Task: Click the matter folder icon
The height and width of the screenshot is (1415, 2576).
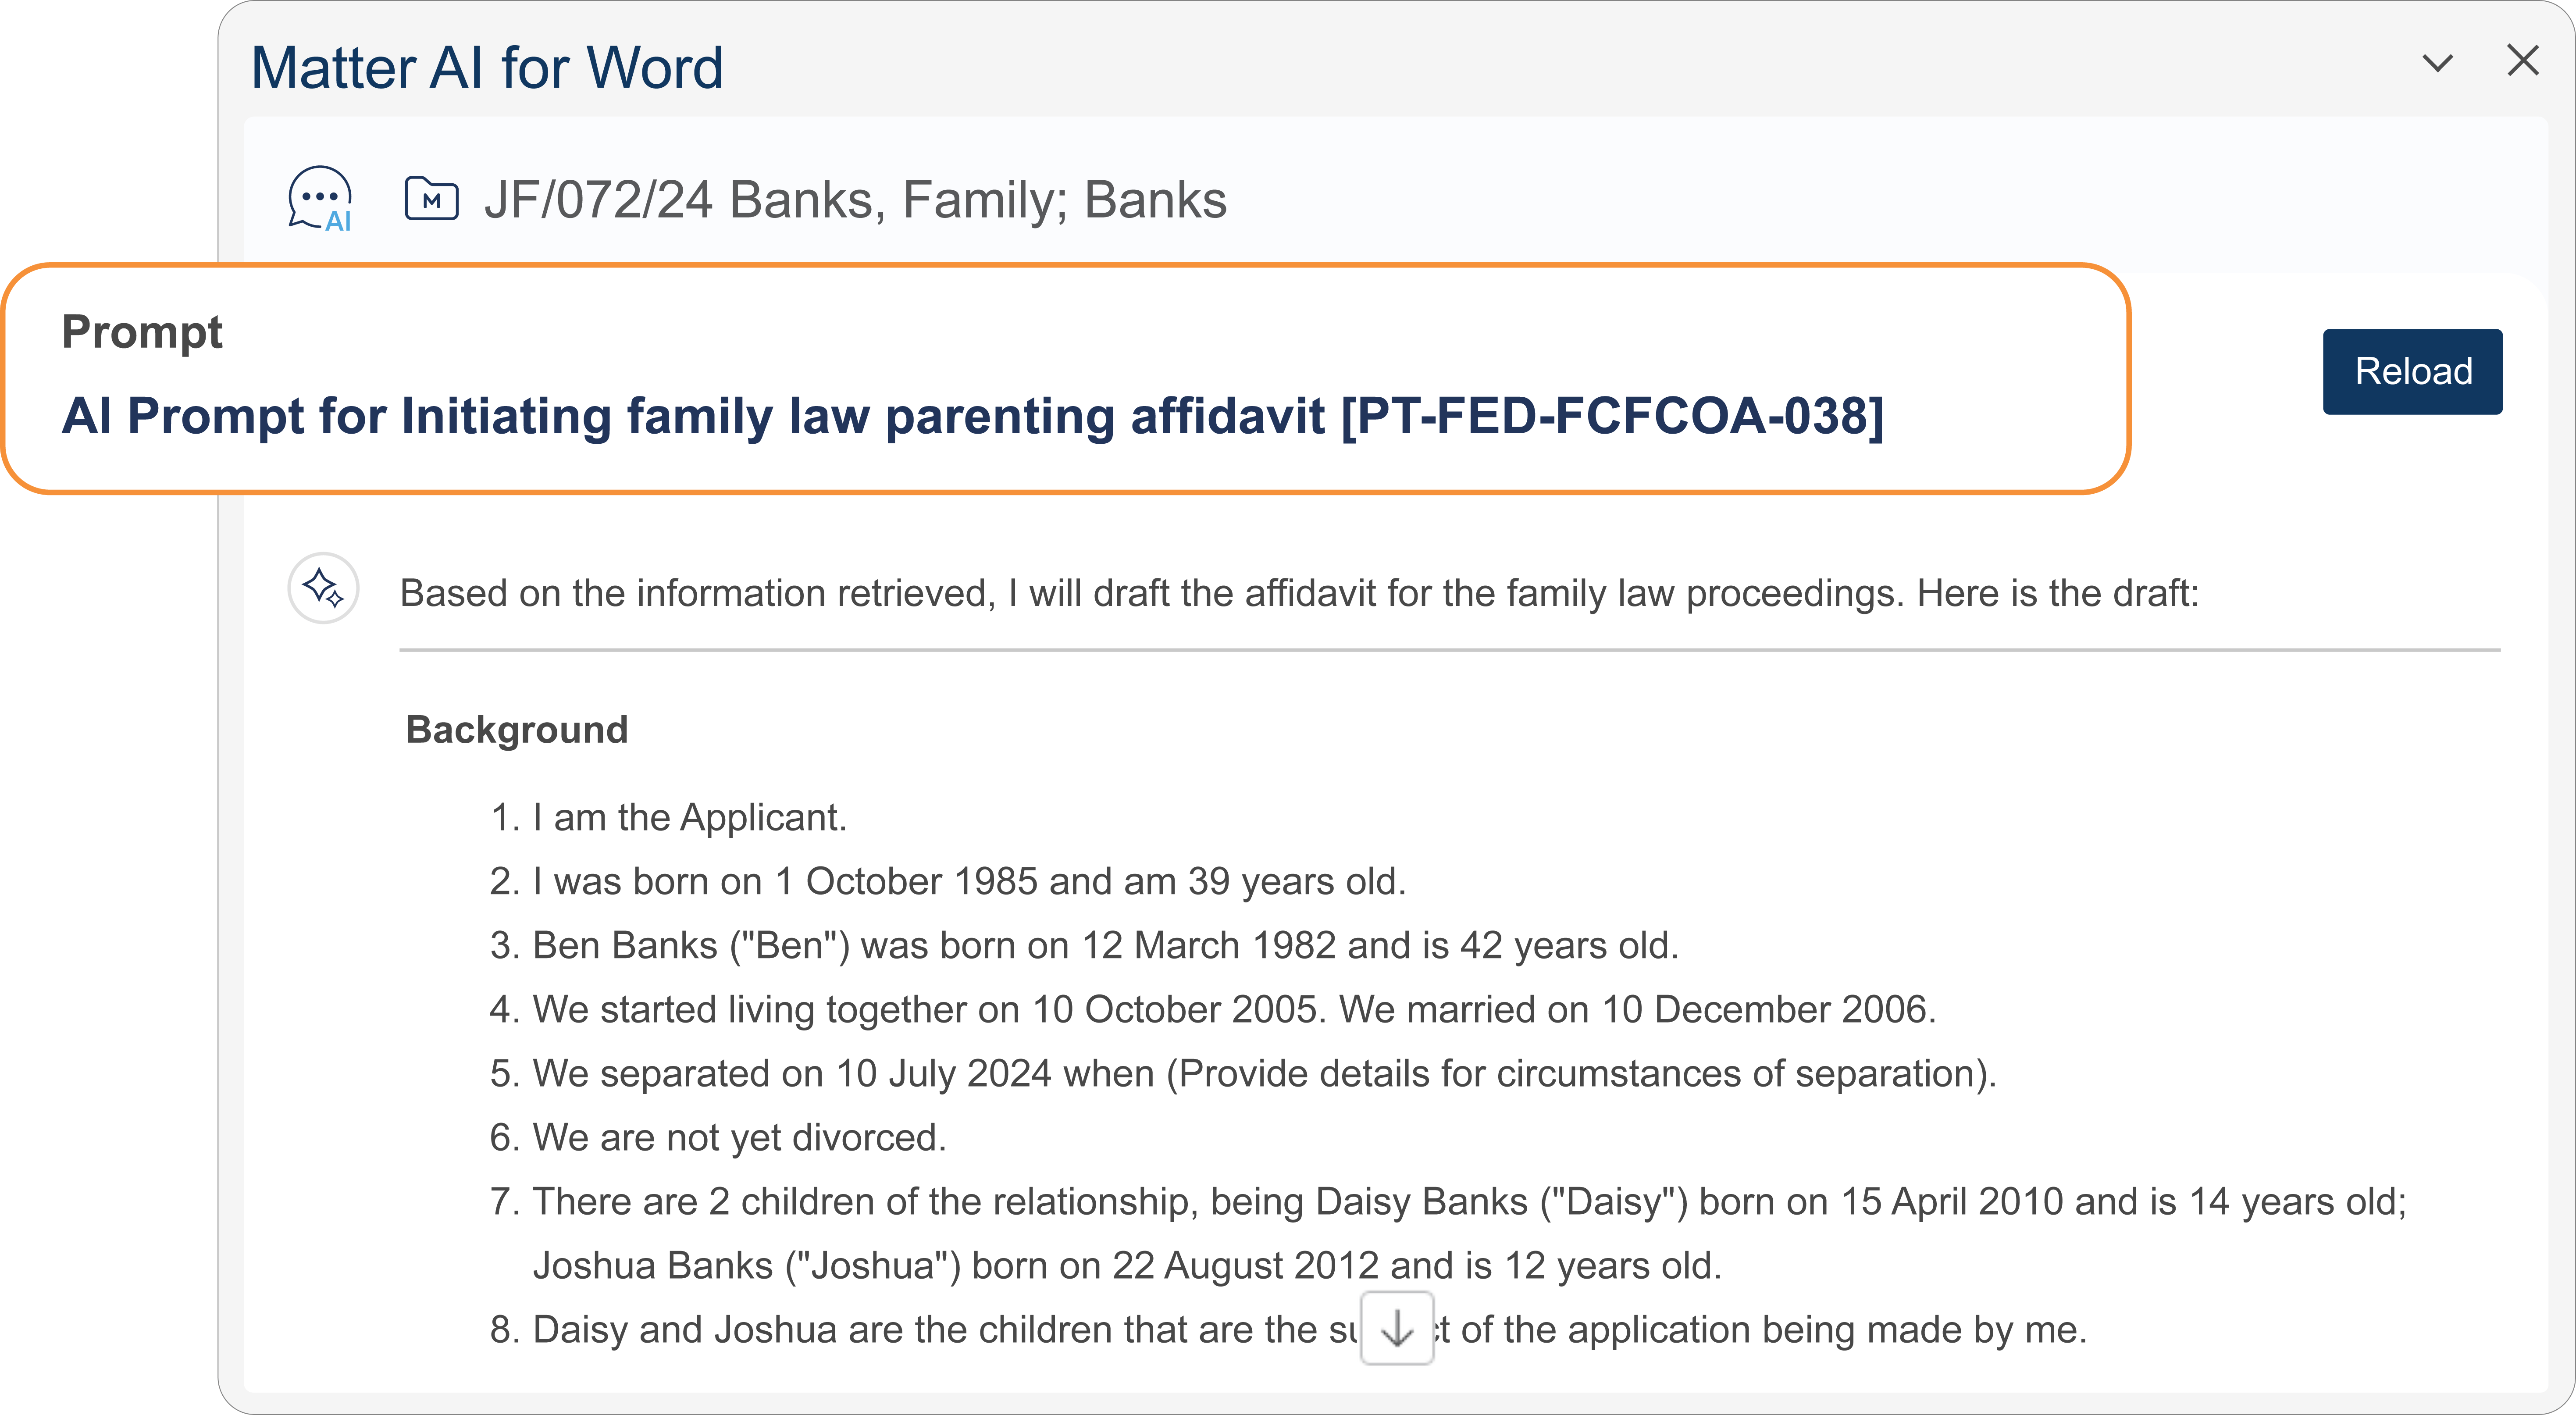Action: 431,199
